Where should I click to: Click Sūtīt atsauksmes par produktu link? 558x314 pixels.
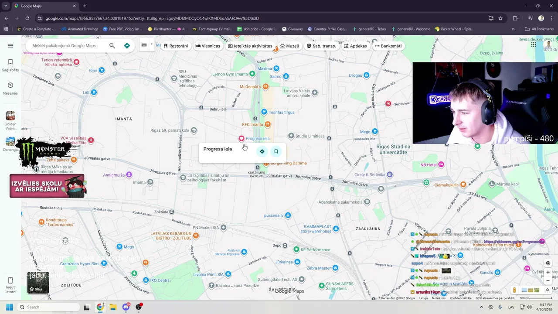coord(496,298)
